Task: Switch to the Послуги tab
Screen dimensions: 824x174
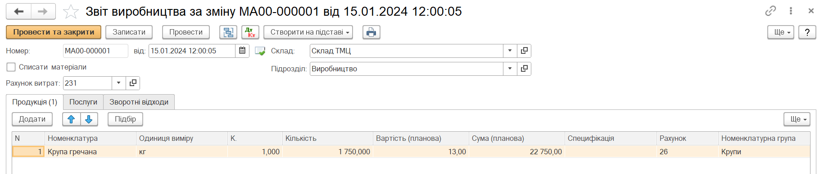Action: point(83,102)
